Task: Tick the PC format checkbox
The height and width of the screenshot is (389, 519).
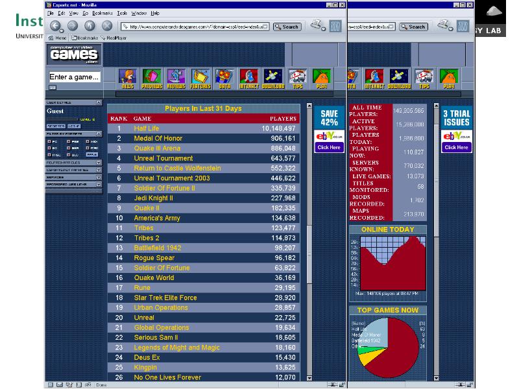Action: pyautogui.click(x=49, y=141)
